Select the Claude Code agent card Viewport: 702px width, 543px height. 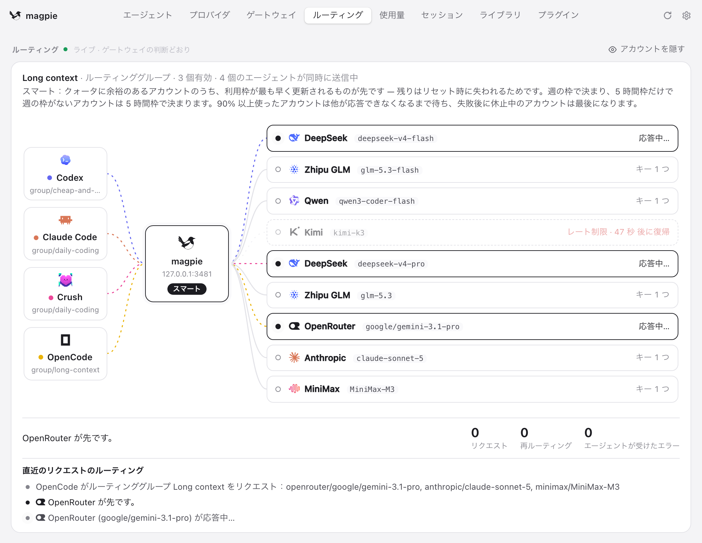click(x=65, y=234)
